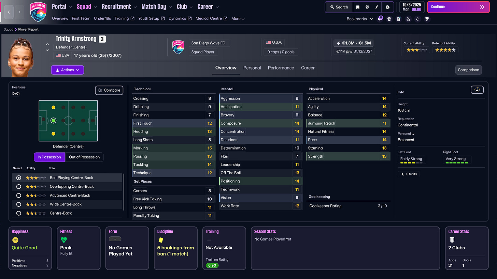Image resolution: width=497 pixels, height=279 pixels.
Task: Click the Happiness status icon
Action: point(15,240)
